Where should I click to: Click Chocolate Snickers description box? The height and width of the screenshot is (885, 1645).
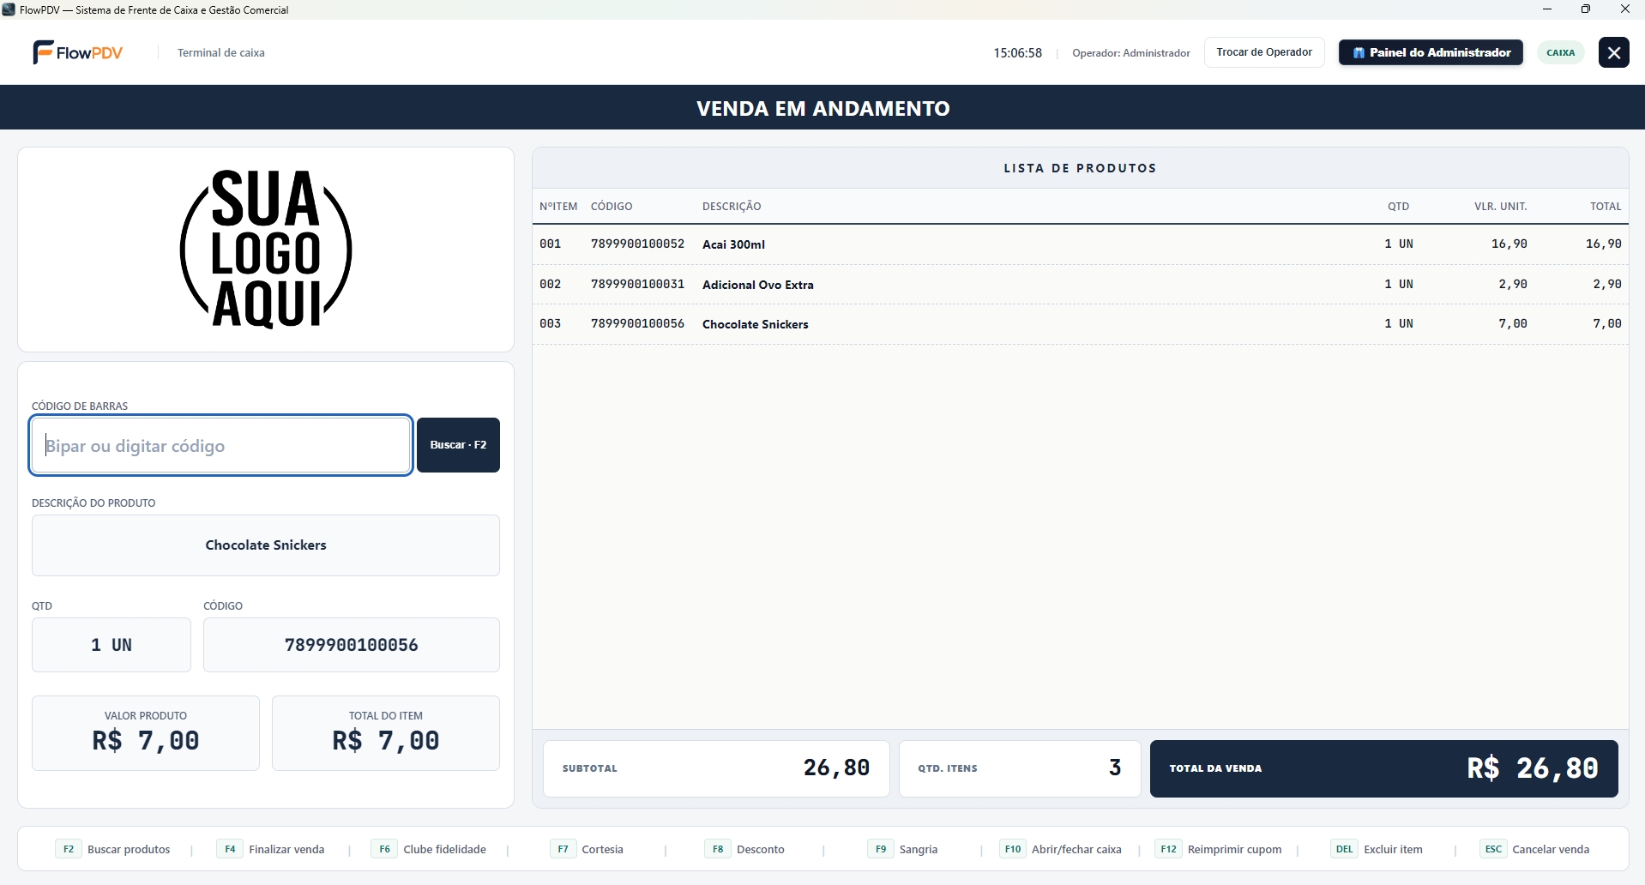click(x=266, y=545)
